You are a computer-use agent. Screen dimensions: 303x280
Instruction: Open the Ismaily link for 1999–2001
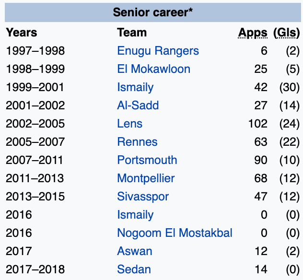point(135,87)
